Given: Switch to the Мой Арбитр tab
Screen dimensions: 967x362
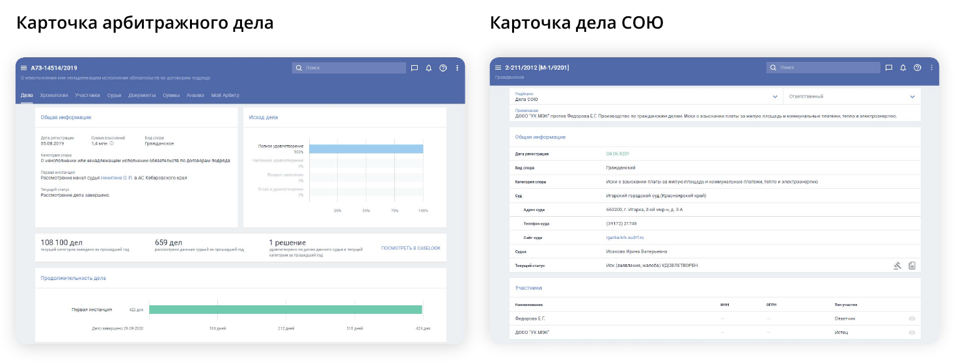Looking at the screenshot, I should 225,95.
